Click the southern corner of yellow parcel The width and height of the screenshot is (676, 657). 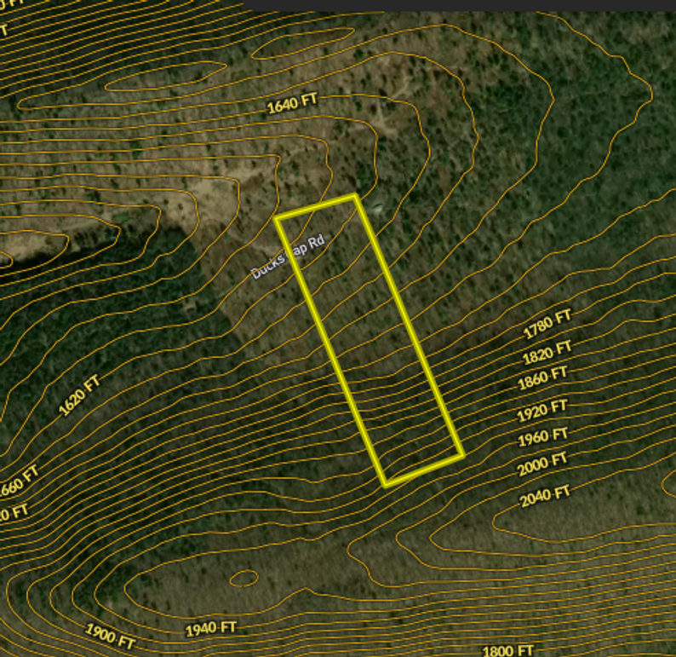tap(386, 485)
